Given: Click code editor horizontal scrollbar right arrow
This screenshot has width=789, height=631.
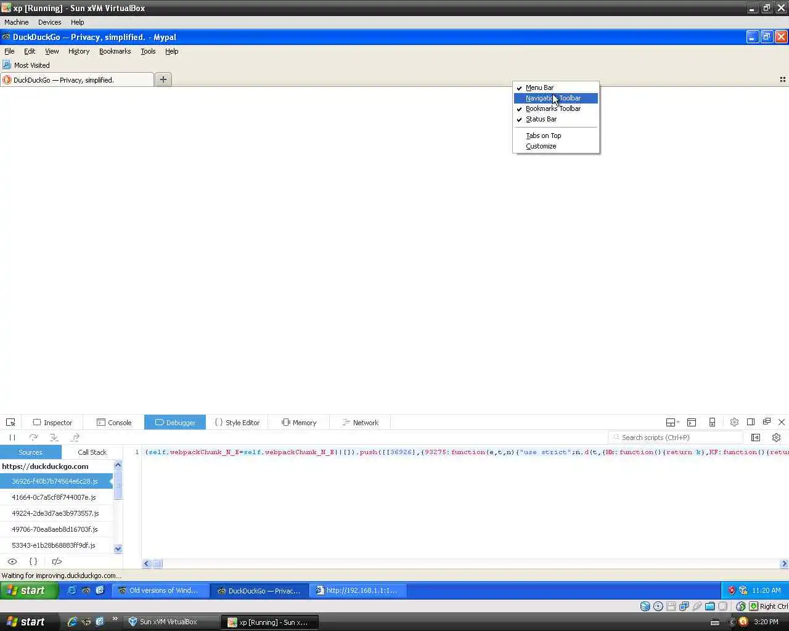Looking at the screenshot, I should click(x=784, y=564).
